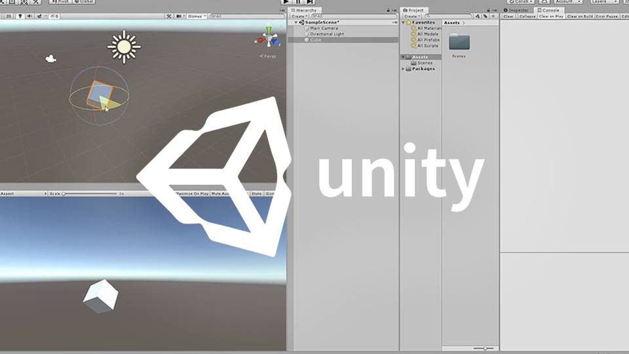
Task: Open the scene camera settings icon
Action: [x=180, y=16]
